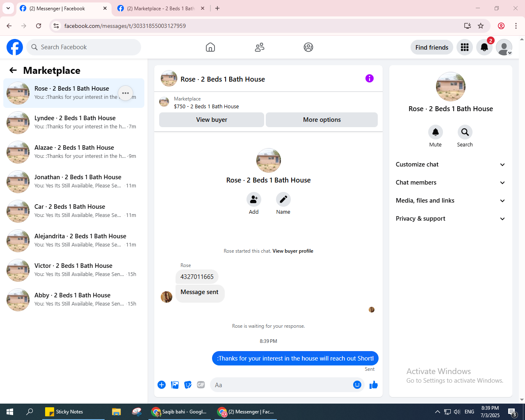This screenshot has height=420, width=525.
Task: Switch to the Marketplace 2 Beds browser tab
Action: point(161,9)
